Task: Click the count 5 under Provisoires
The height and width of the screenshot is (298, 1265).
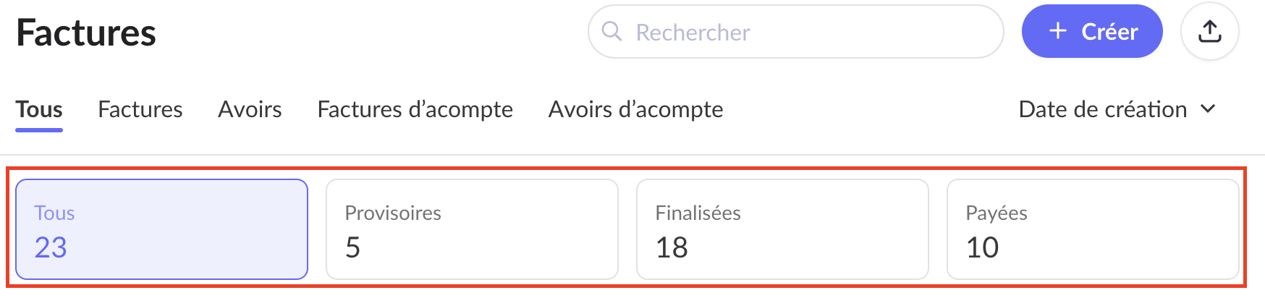Action: pyautogui.click(x=353, y=248)
